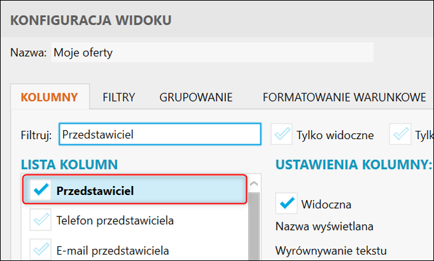Open the FORMATOWANIE WARUNKOWE tab

[x=344, y=98]
